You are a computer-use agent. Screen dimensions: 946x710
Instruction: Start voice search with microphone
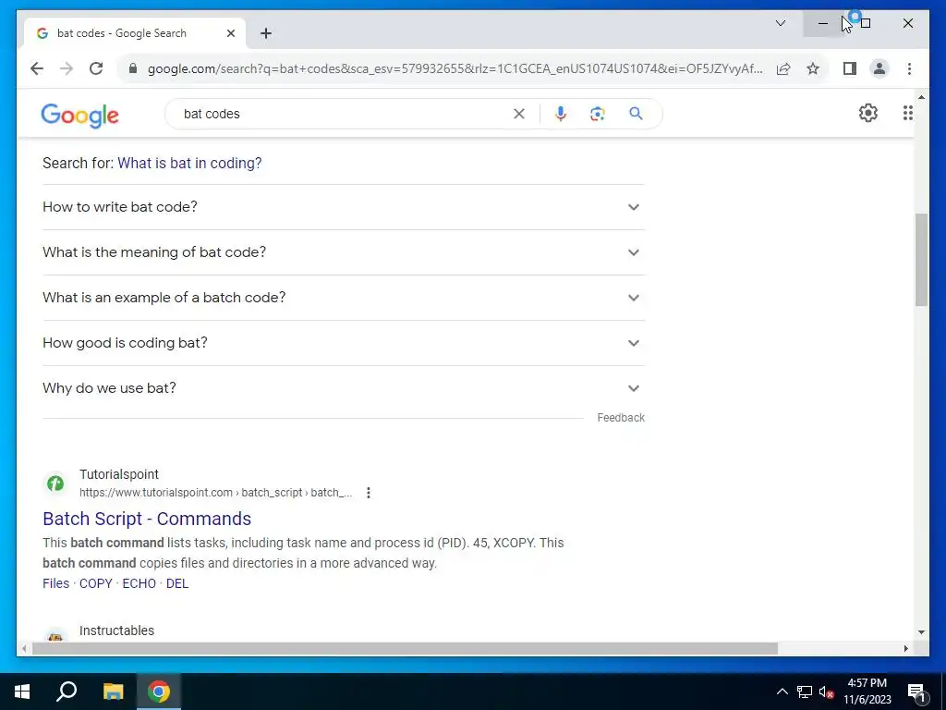click(x=561, y=114)
